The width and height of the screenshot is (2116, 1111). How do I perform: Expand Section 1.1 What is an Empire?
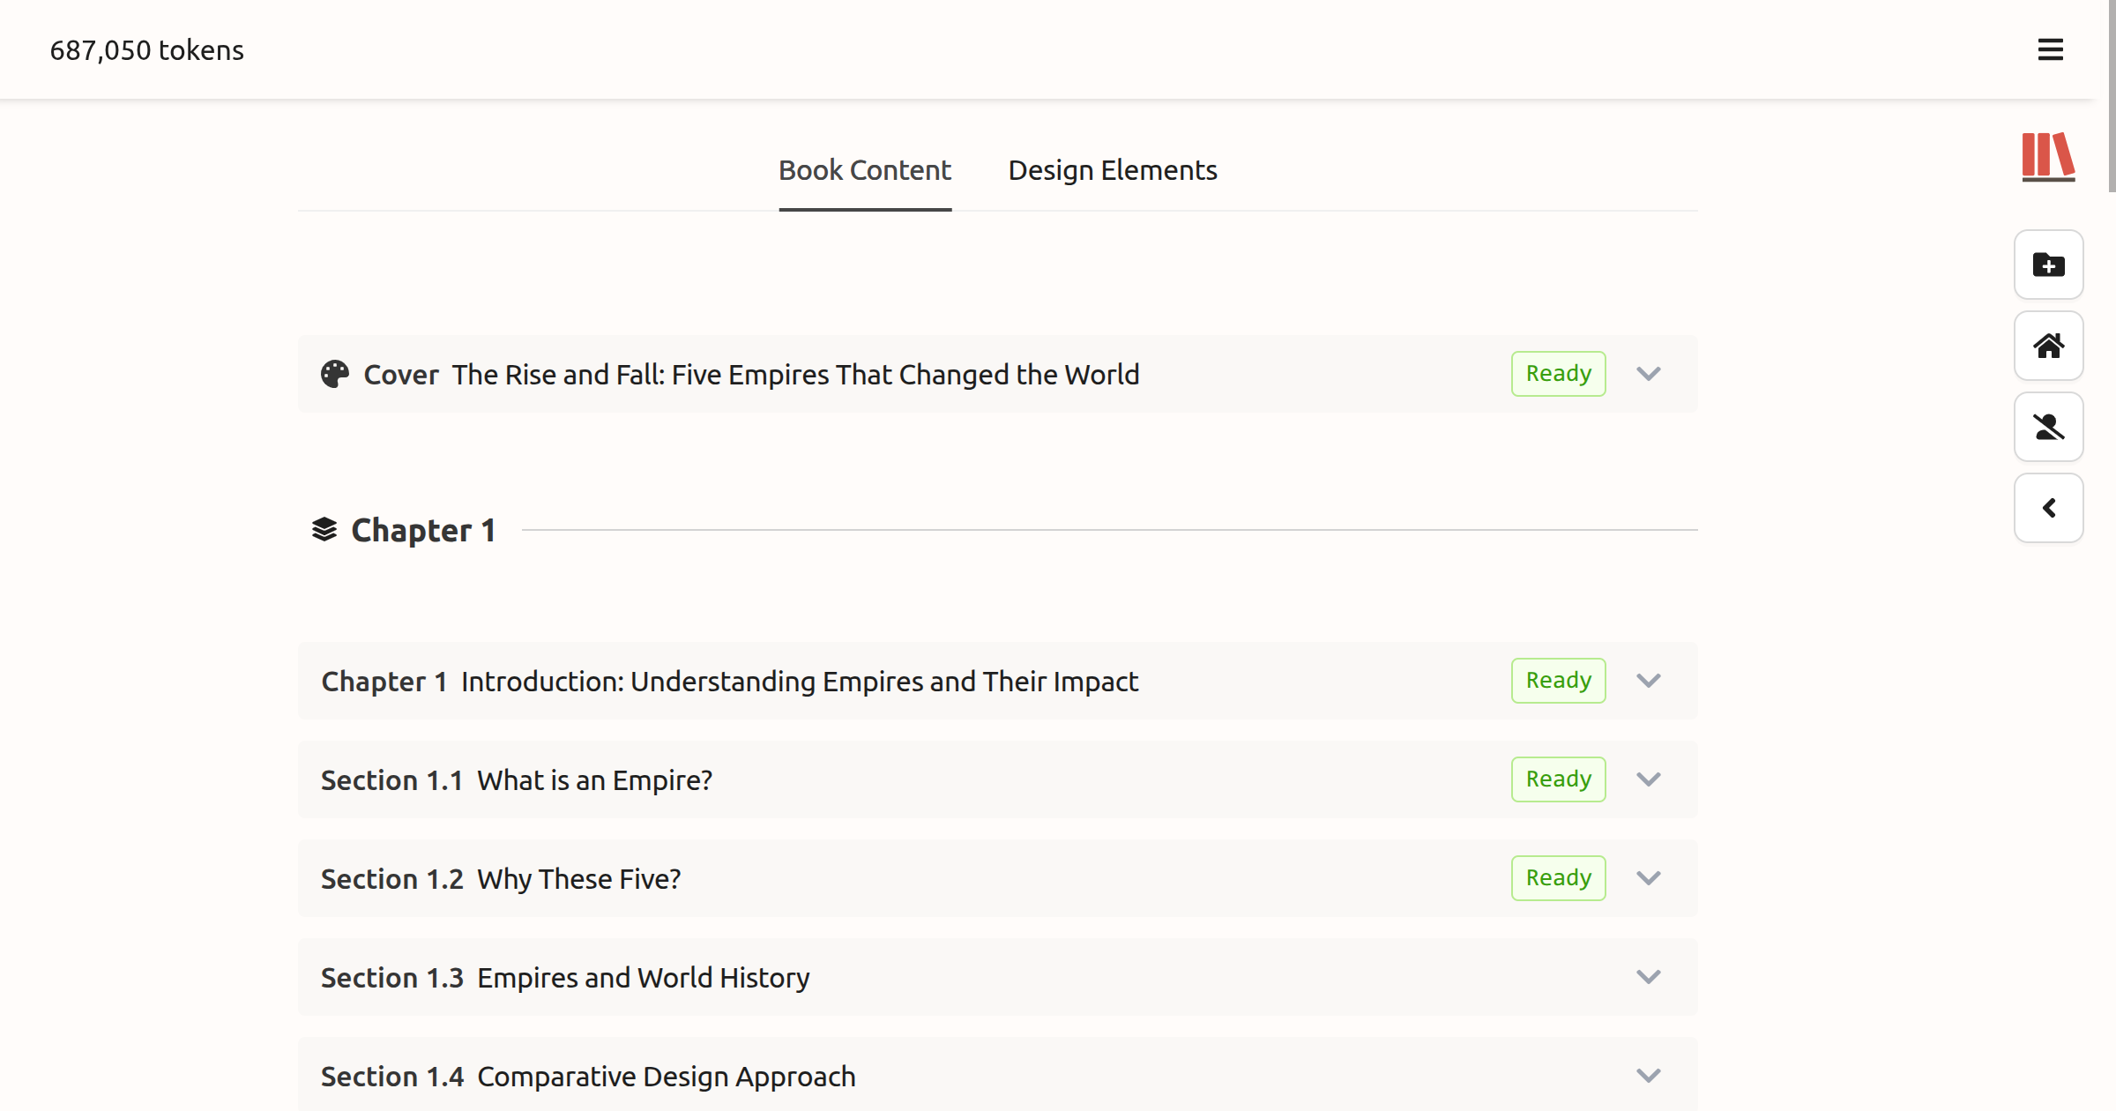pyautogui.click(x=1648, y=779)
